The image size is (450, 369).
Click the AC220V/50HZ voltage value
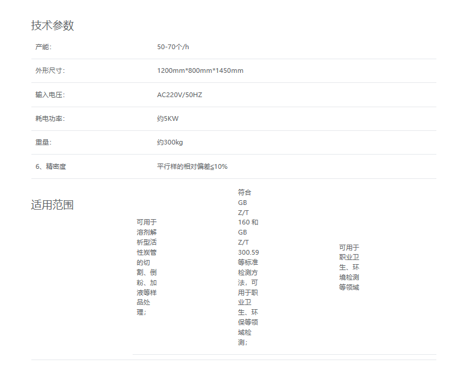click(179, 95)
